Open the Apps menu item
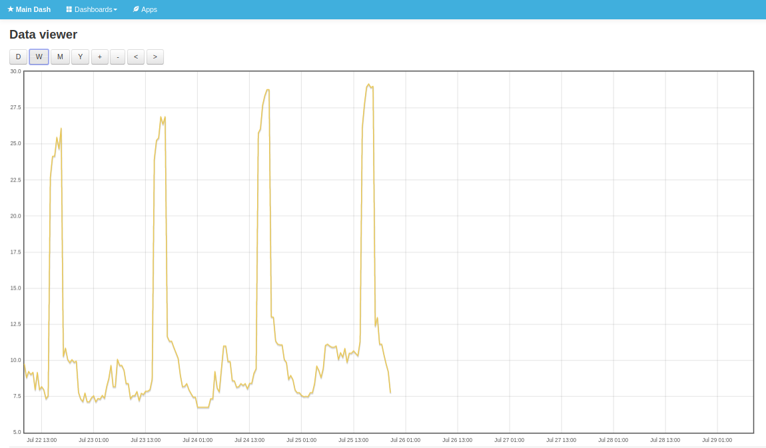 tap(145, 9)
